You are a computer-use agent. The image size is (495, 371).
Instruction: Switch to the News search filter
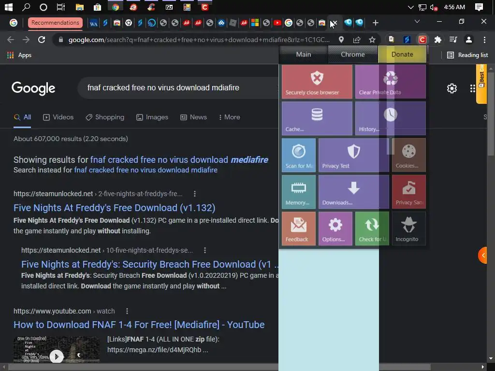193,117
